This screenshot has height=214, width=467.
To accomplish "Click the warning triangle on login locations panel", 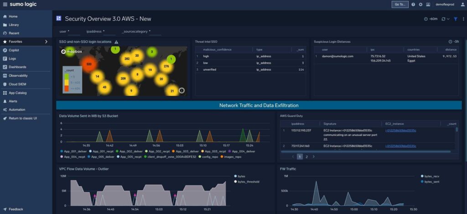I will 116,42.
